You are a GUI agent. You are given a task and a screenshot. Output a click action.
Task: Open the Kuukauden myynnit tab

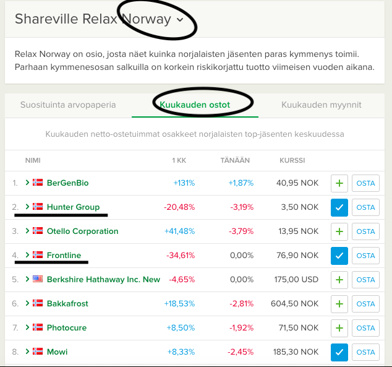[x=321, y=105]
